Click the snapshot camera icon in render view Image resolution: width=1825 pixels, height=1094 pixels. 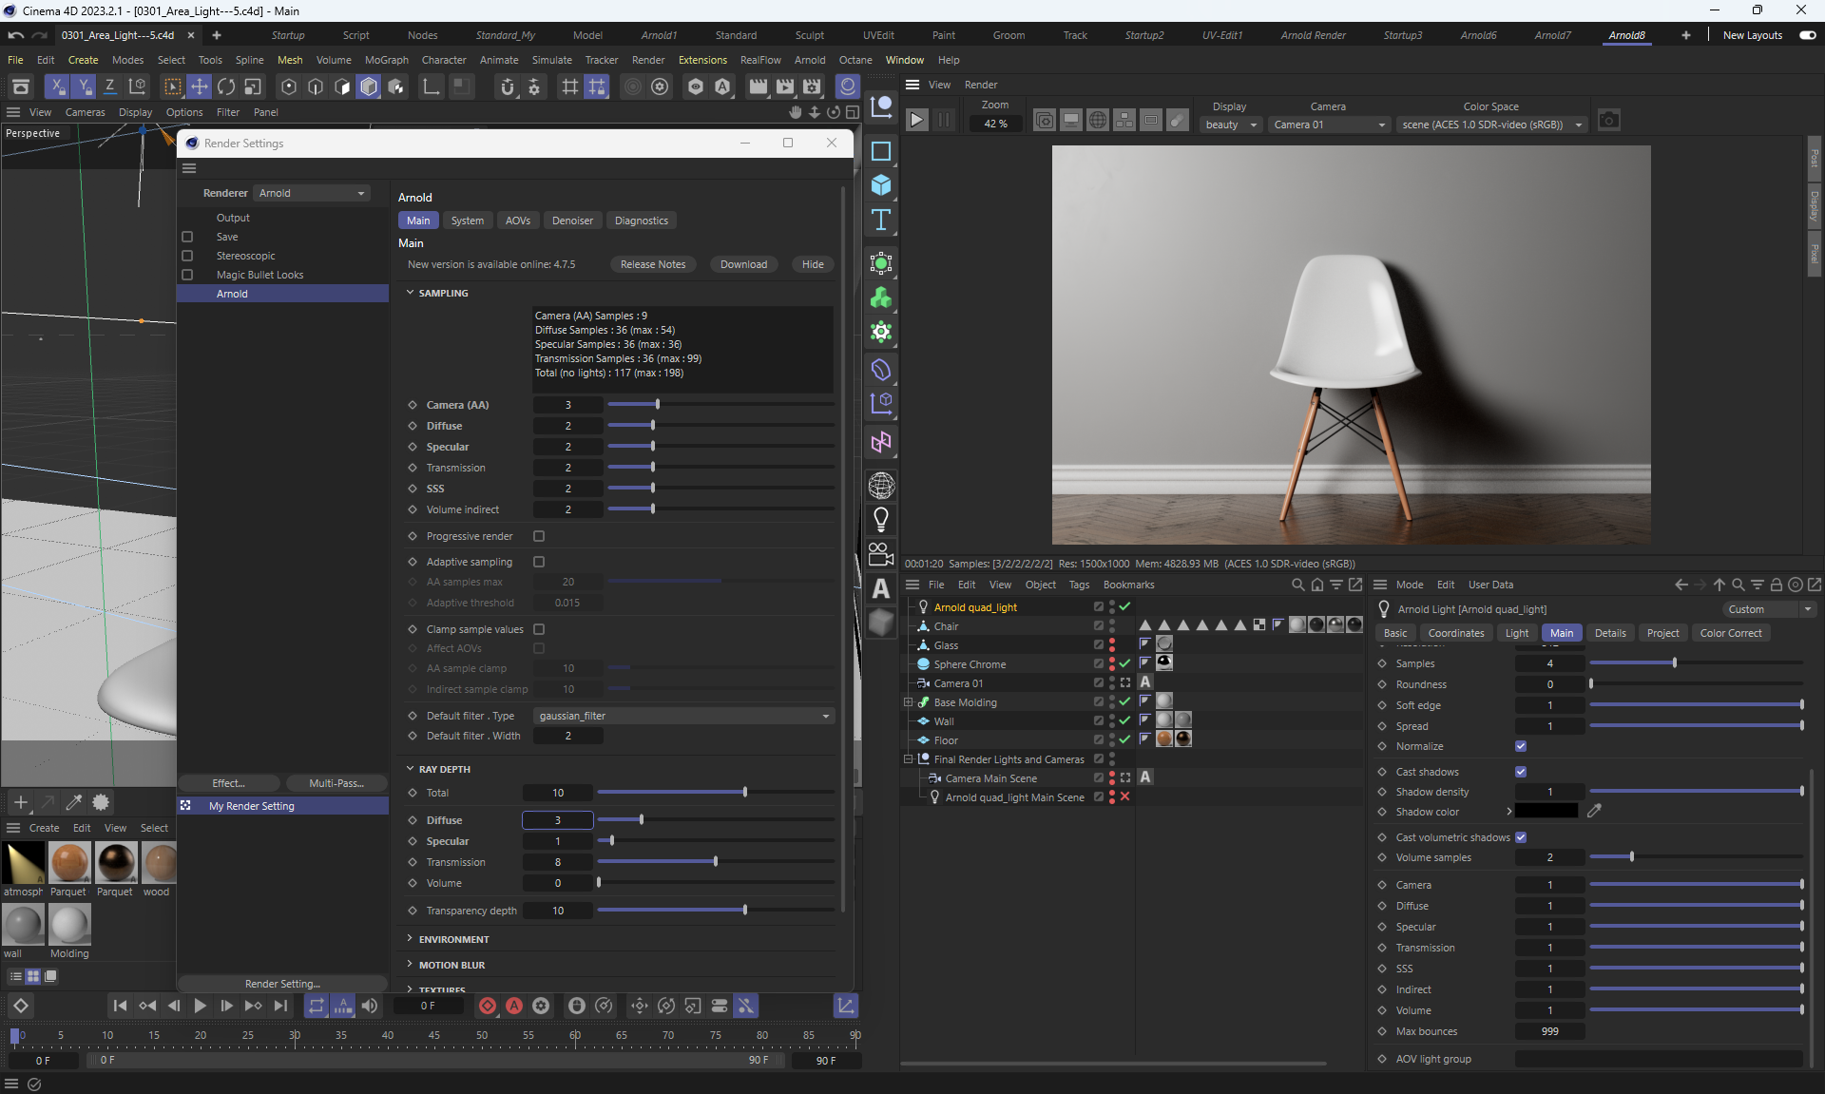tap(1608, 121)
